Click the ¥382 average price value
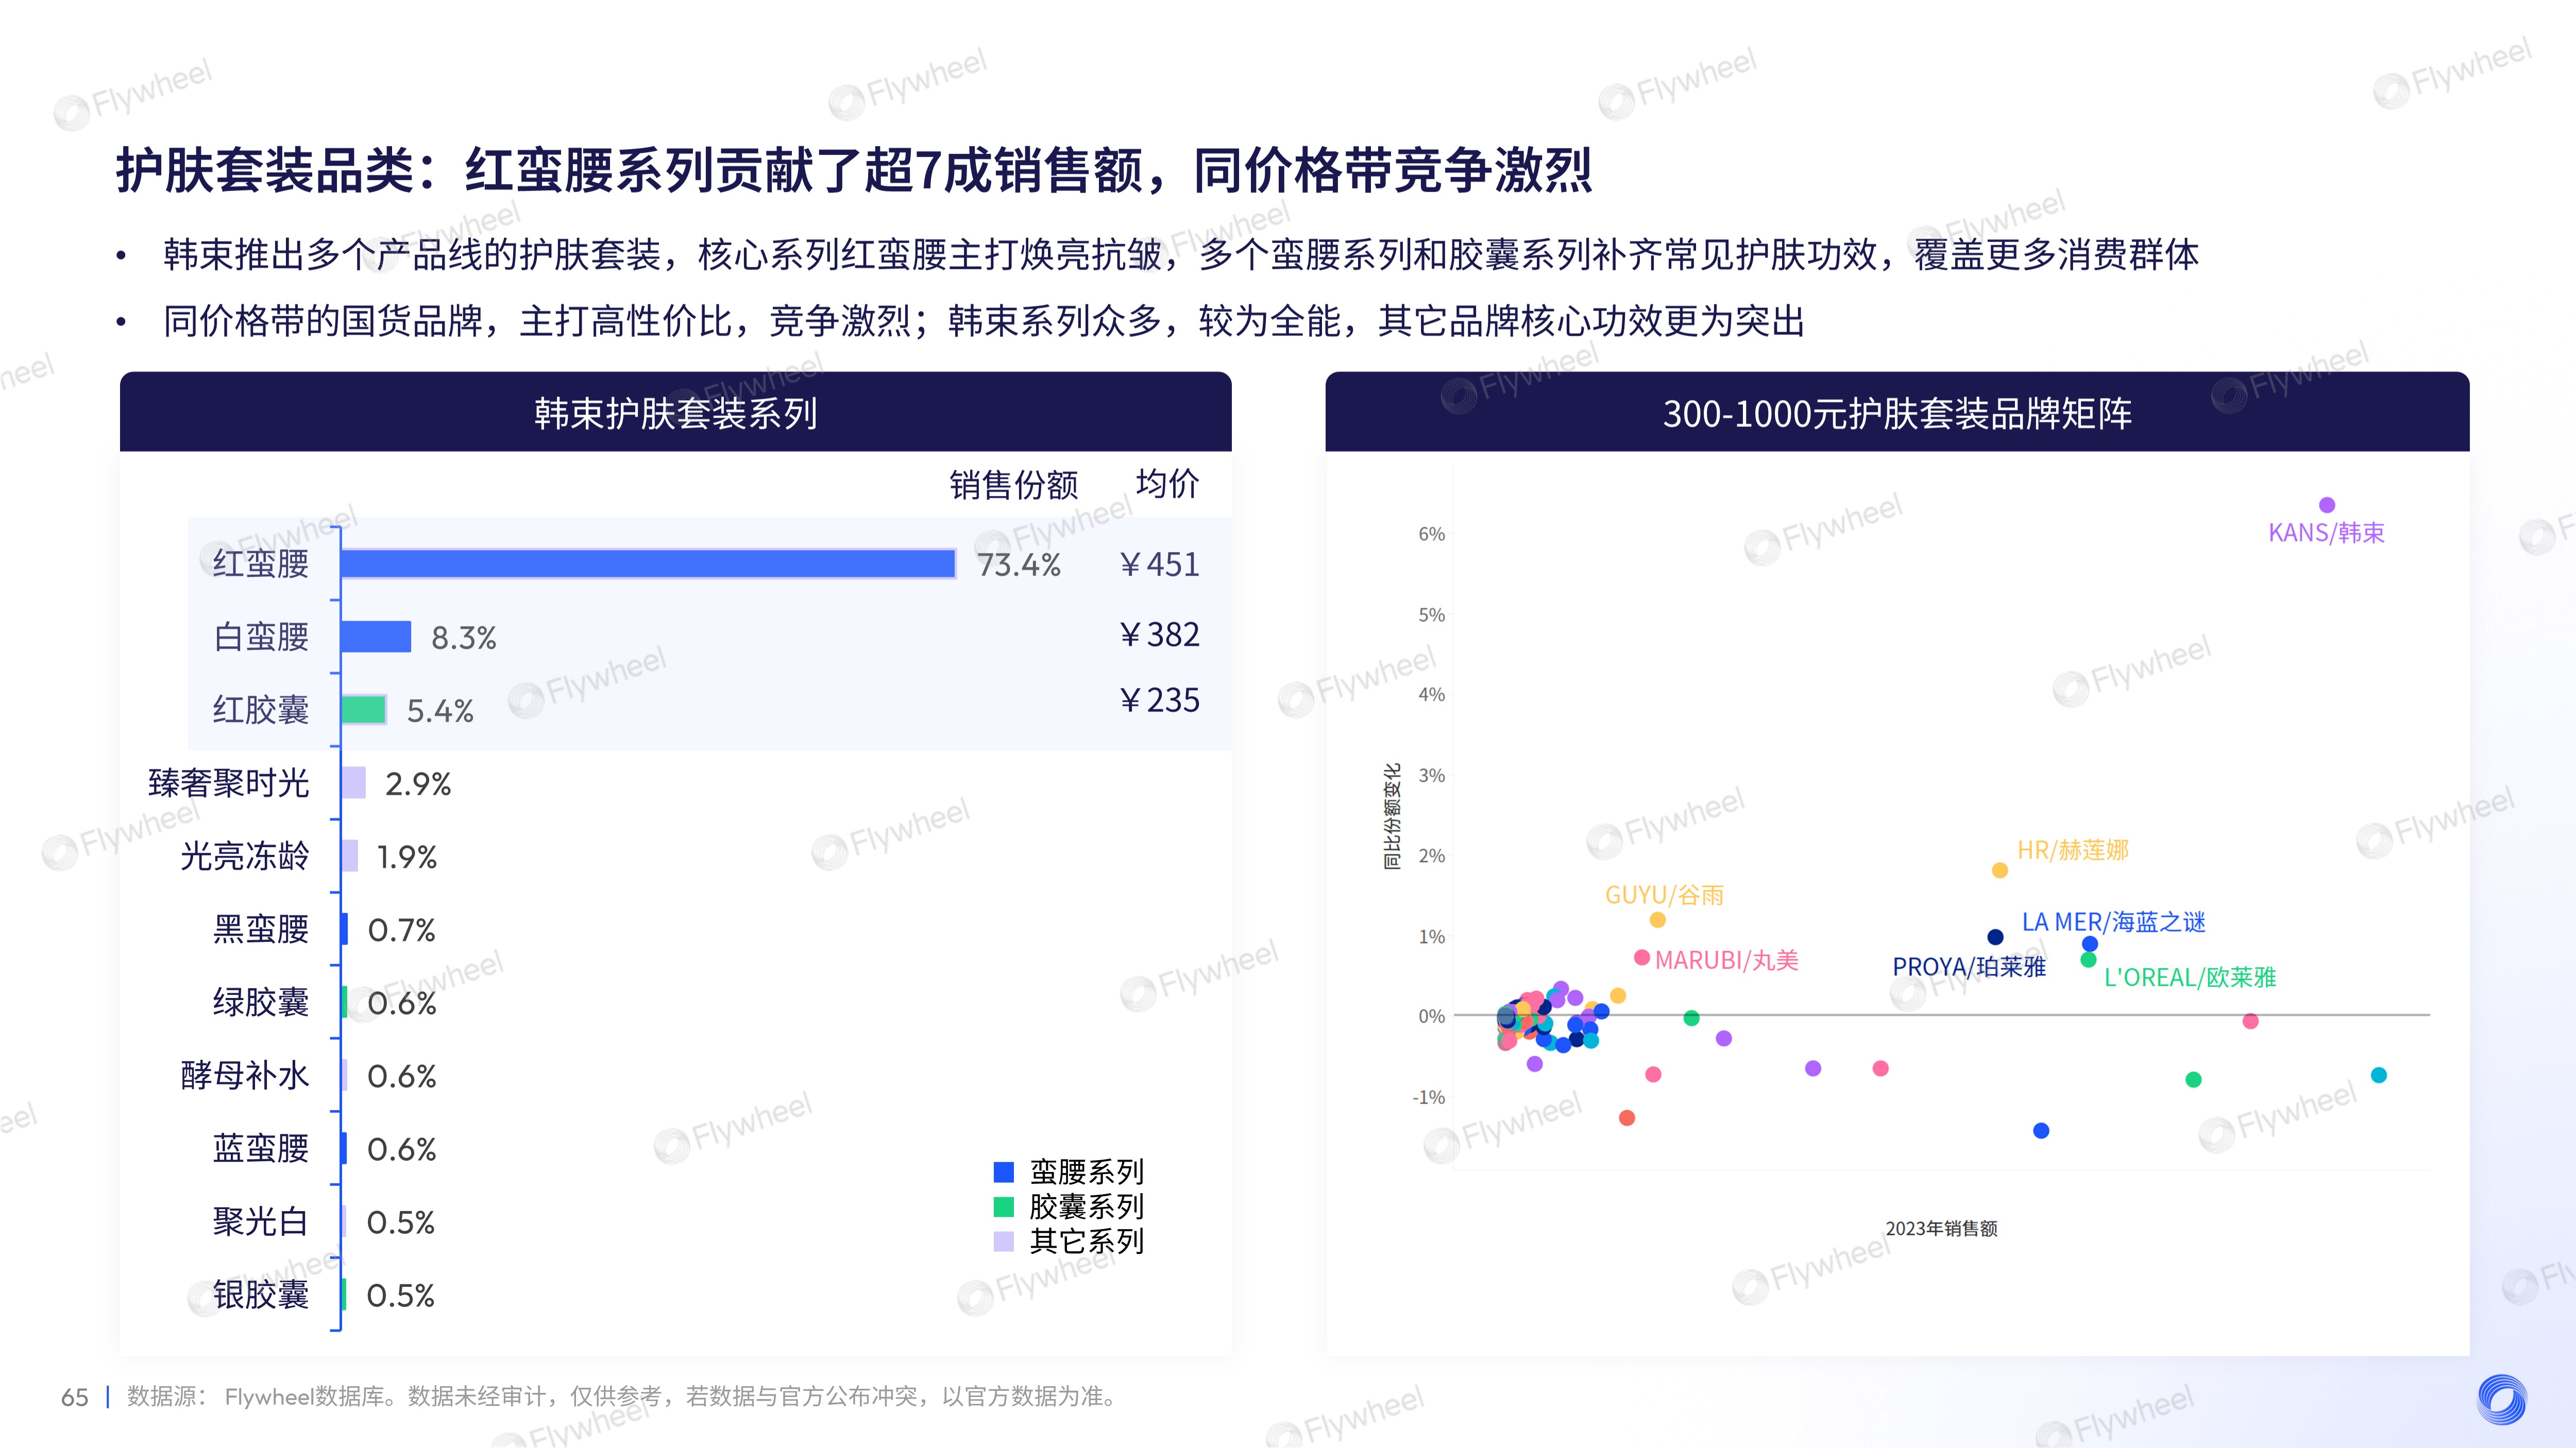This screenshot has width=2576, height=1448. [x=1159, y=634]
